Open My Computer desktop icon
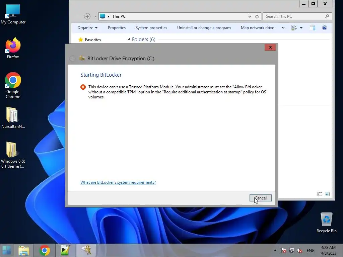The width and height of the screenshot is (343, 257). coord(13,13)
